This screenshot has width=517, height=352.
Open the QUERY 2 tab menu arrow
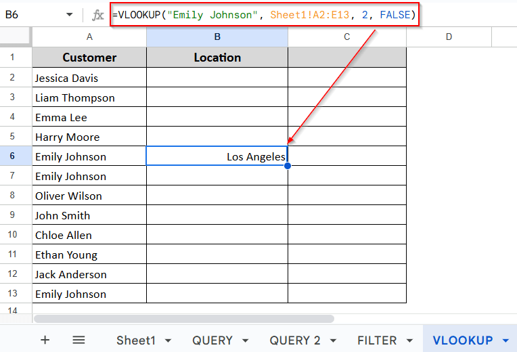(x=333, y=340)
